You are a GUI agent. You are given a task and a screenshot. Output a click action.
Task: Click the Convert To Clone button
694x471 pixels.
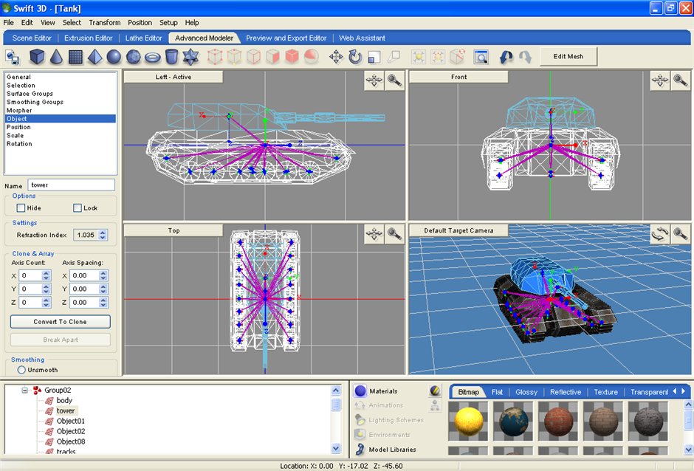61,322
